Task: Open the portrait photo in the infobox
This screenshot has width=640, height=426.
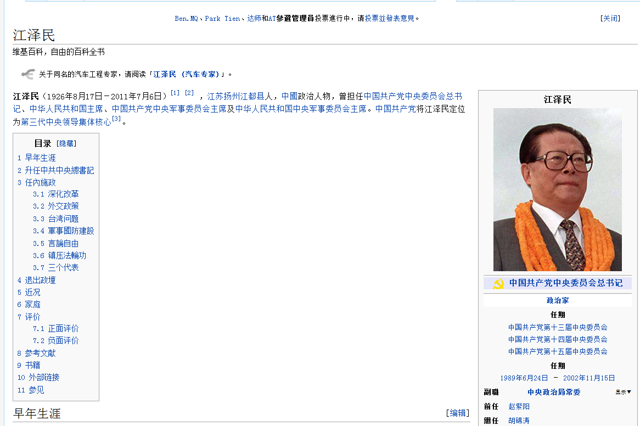Action: (x=557, y=189)
